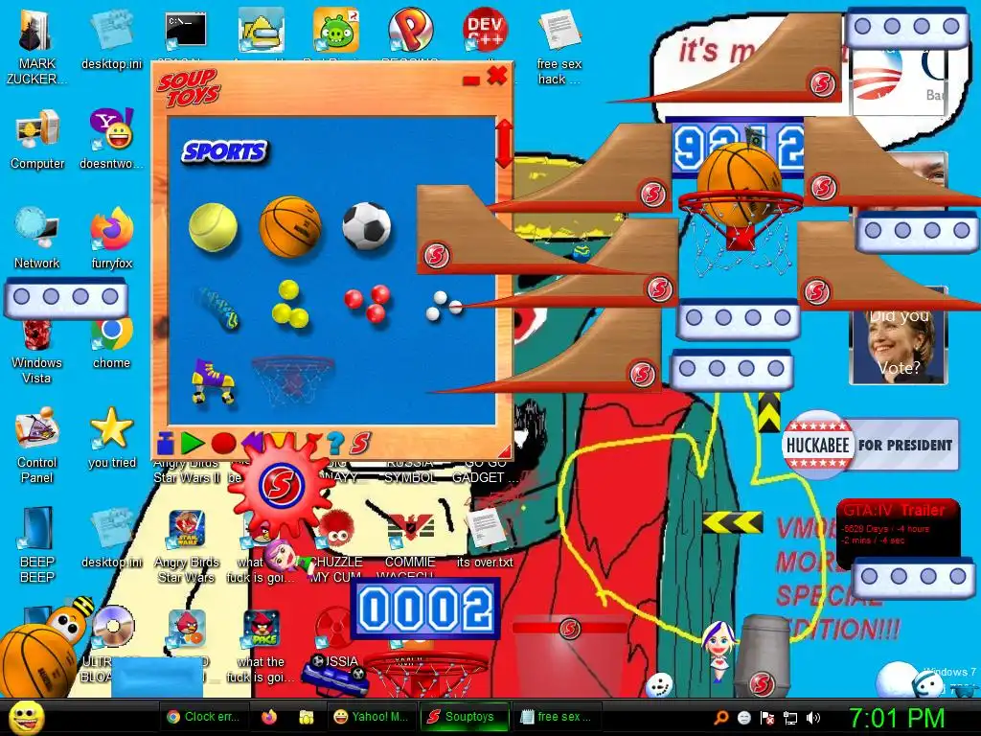
Task: Click the grey four-hole platform below the Network icon
Action: tap(66, 298)
